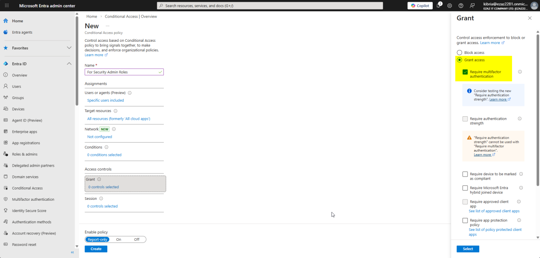Check Require approved client app
The image size is (540, 258).
[x=465, y=202]
